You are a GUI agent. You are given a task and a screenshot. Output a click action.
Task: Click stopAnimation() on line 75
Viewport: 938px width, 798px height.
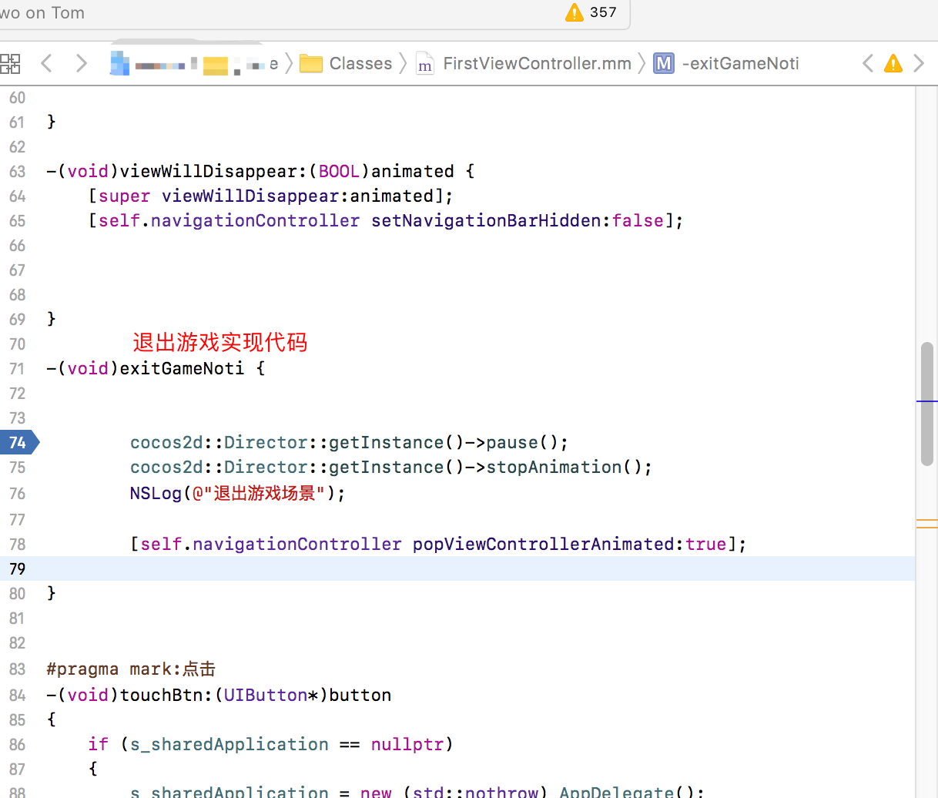click(x=564, y=467)
